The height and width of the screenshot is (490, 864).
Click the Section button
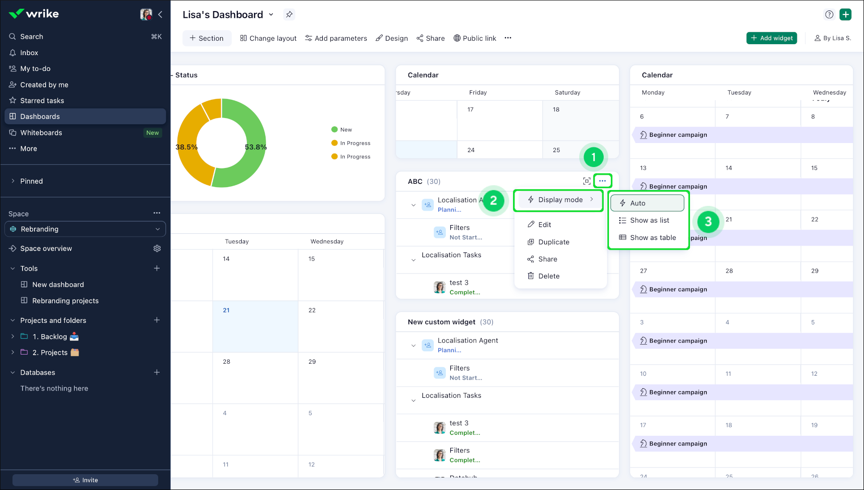[x=207, y=38]
